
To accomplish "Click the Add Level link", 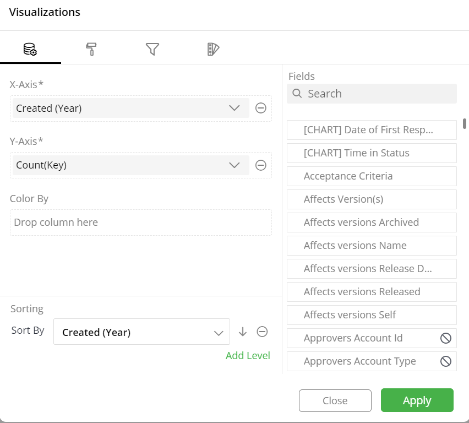I will point(248,356).
